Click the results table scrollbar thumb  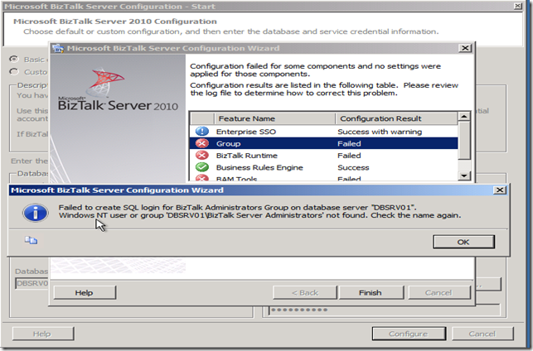click(464, 140)
